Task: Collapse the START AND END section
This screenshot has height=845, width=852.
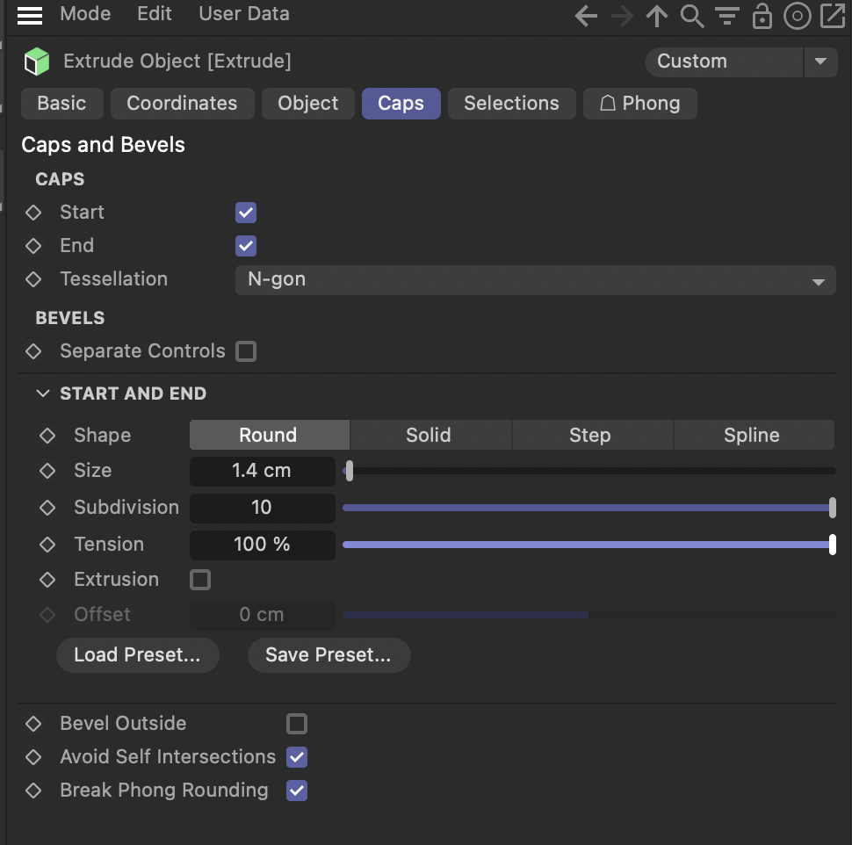Action: pyautogui.click(x=44, y=394)
